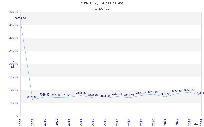This screenshot has height=127, width=204.
Task: Click the EMPOLI chart title
Action: click(102, 3)
